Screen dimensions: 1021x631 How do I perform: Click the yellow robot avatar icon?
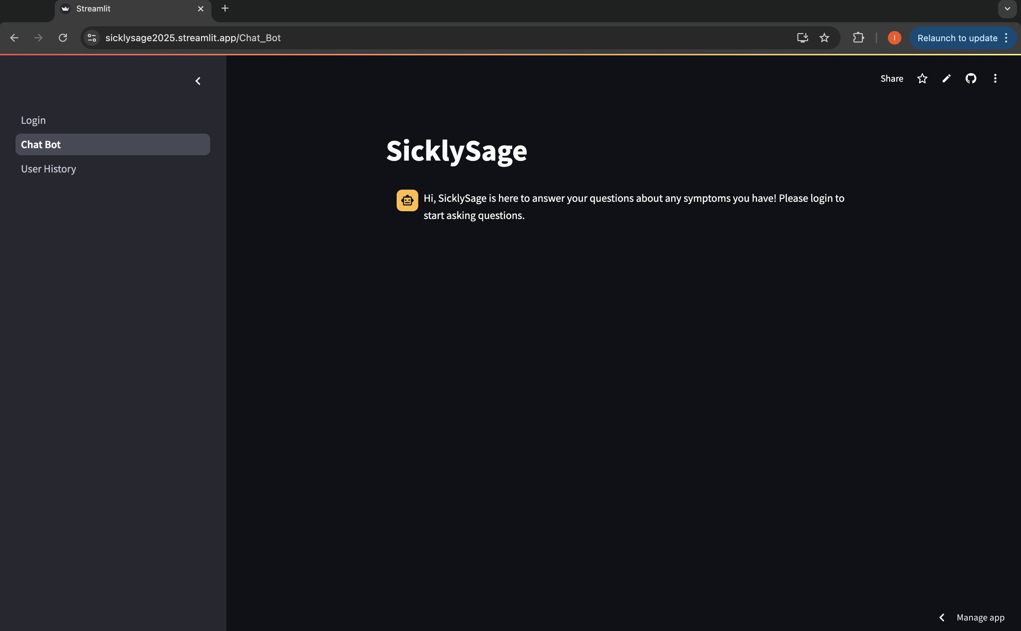pyautogui.click(x=407, y=201)
